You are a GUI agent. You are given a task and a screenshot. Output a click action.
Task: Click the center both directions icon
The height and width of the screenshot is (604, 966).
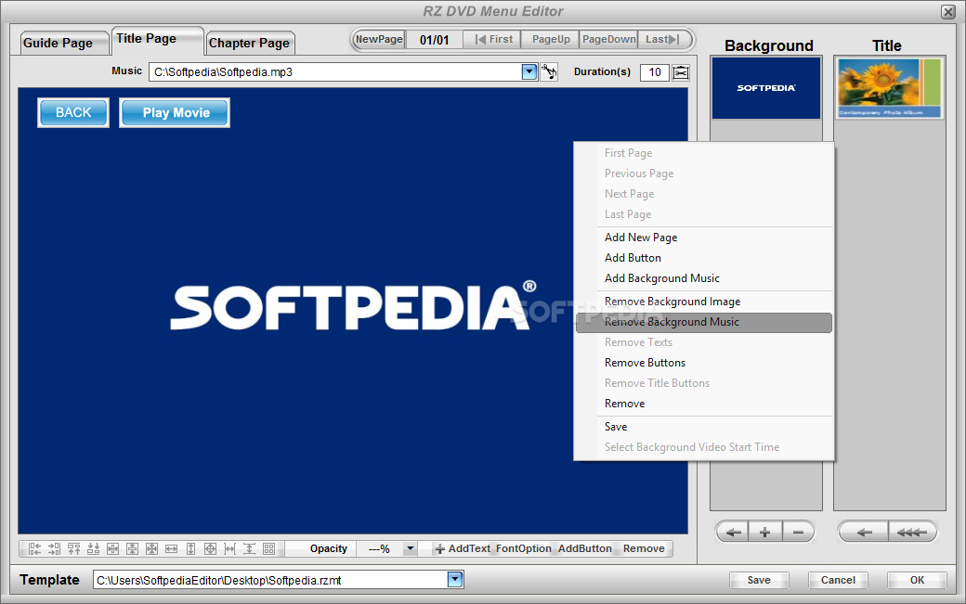pos(151,548)
